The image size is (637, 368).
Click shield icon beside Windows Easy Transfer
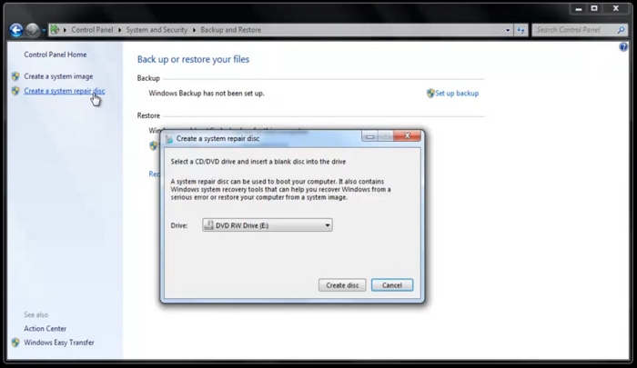coord(15,343)
